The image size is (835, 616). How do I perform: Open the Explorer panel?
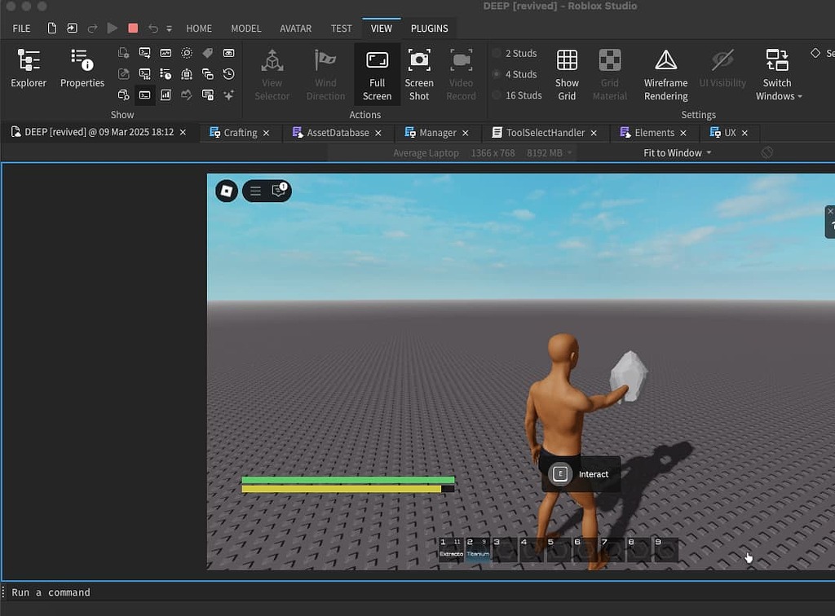(28, 69)
